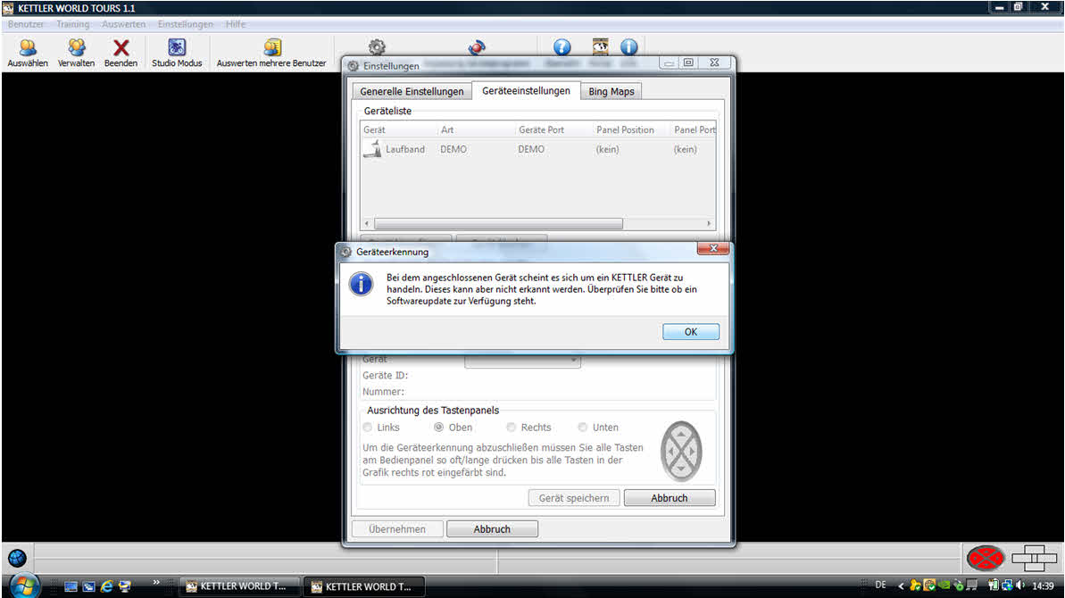Viewport: 1065px width, 598px height.
Task: Select the Unten orientation radio button
Action: coord(582,427)
